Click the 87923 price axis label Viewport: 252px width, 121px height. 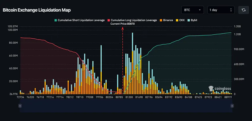pyautogui.click(x=209, y=98)
